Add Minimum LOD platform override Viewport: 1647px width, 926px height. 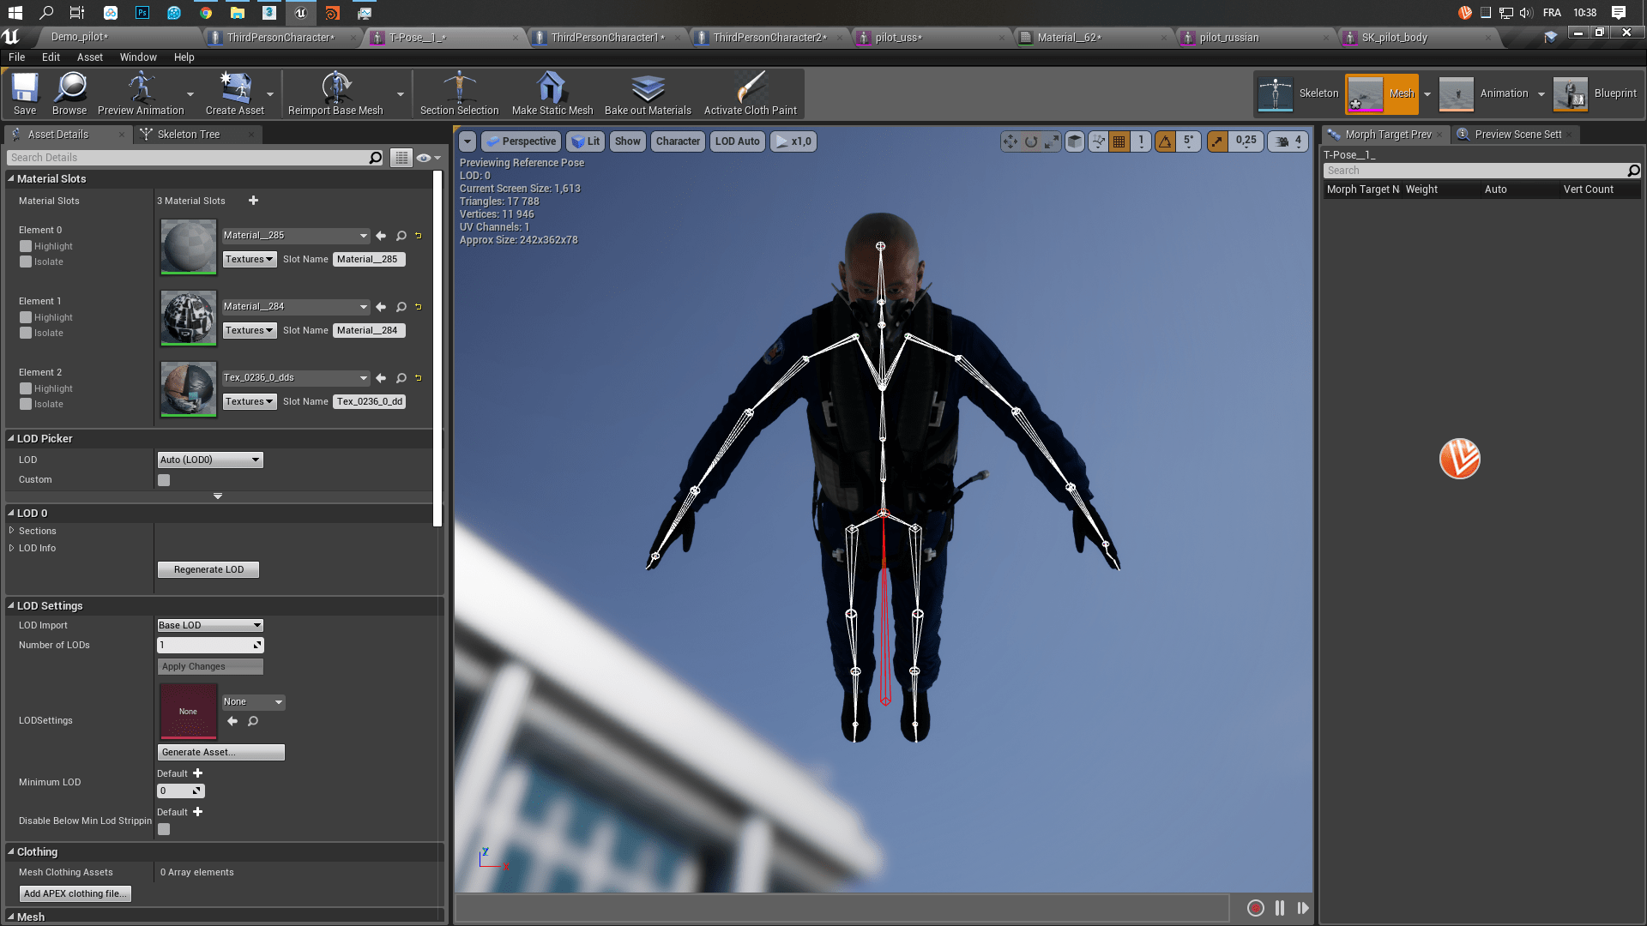[197, 773]
